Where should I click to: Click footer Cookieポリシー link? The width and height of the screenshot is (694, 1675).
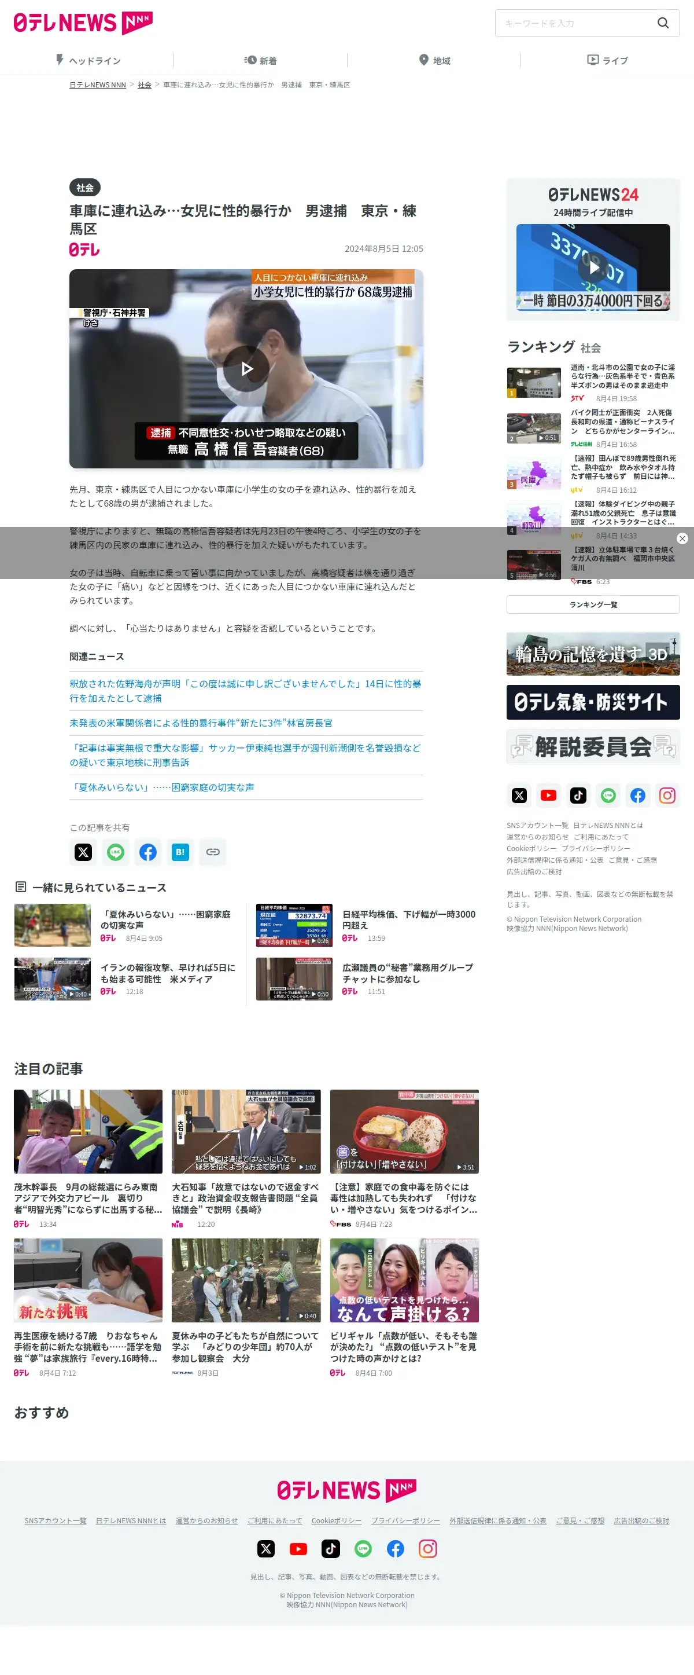click(336, 1521)
